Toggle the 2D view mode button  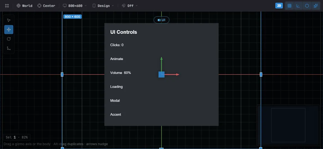click(279, 6)
